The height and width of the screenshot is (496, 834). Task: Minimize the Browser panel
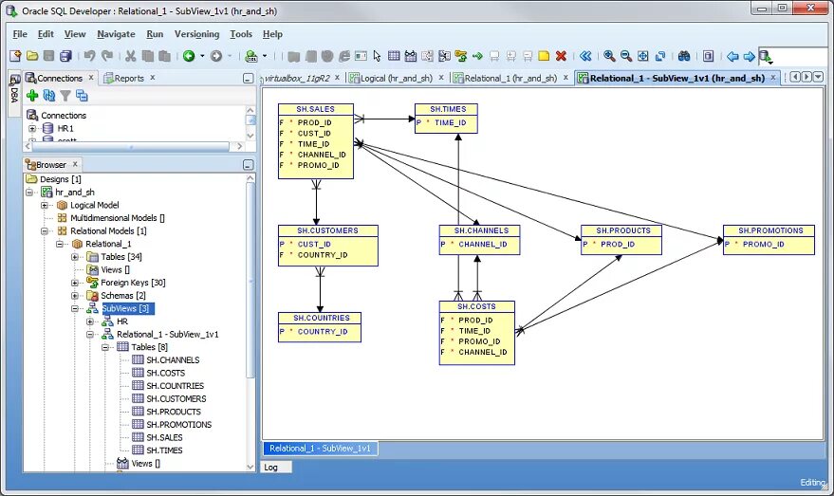(x=248, y=165)
